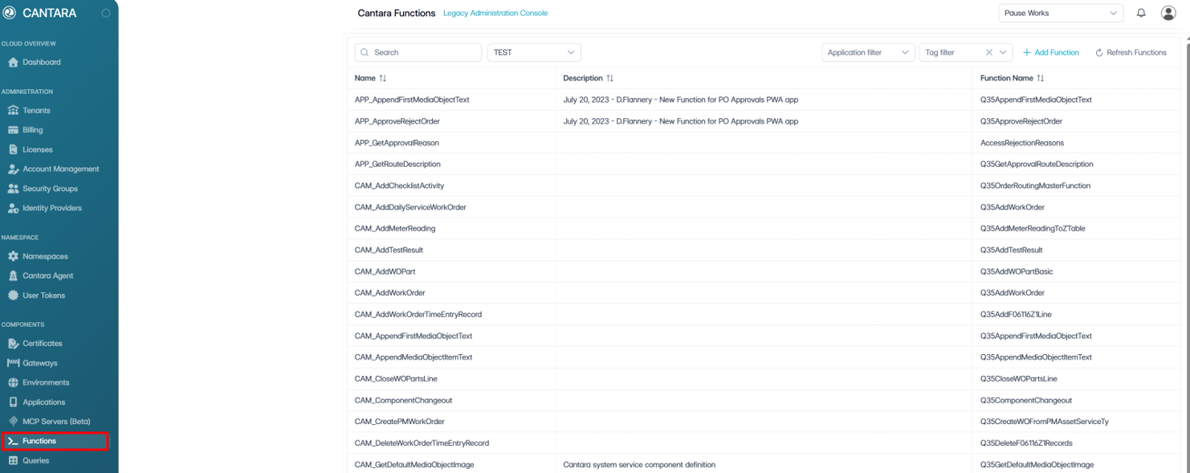Open Certificates in the sidebar
The width and height of the screenshot is (1190, 473).
coord(42,344)
